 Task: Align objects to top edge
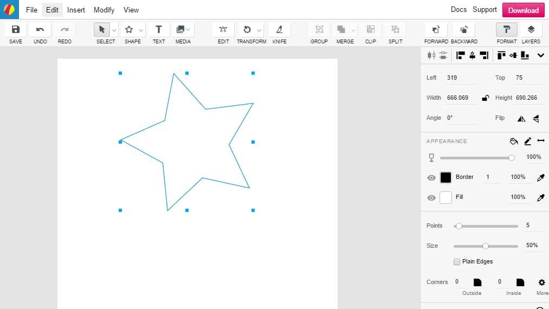(x=501, y=55)
